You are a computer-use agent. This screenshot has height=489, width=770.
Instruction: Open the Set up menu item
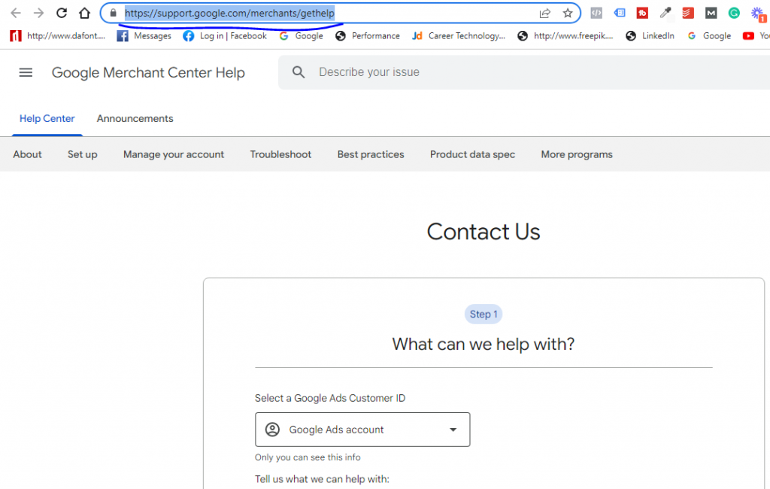(83, 154)
